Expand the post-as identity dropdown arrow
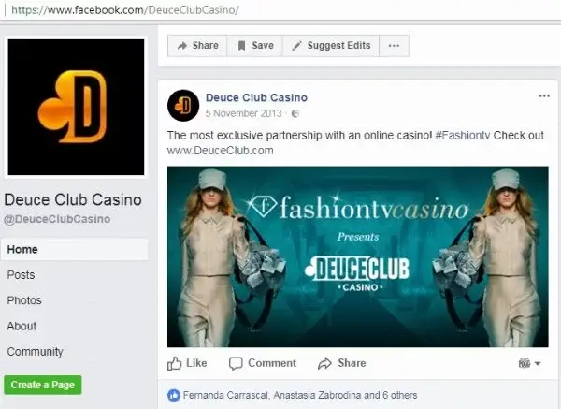This screenshot has height=409, width=561. coord(538,363)
